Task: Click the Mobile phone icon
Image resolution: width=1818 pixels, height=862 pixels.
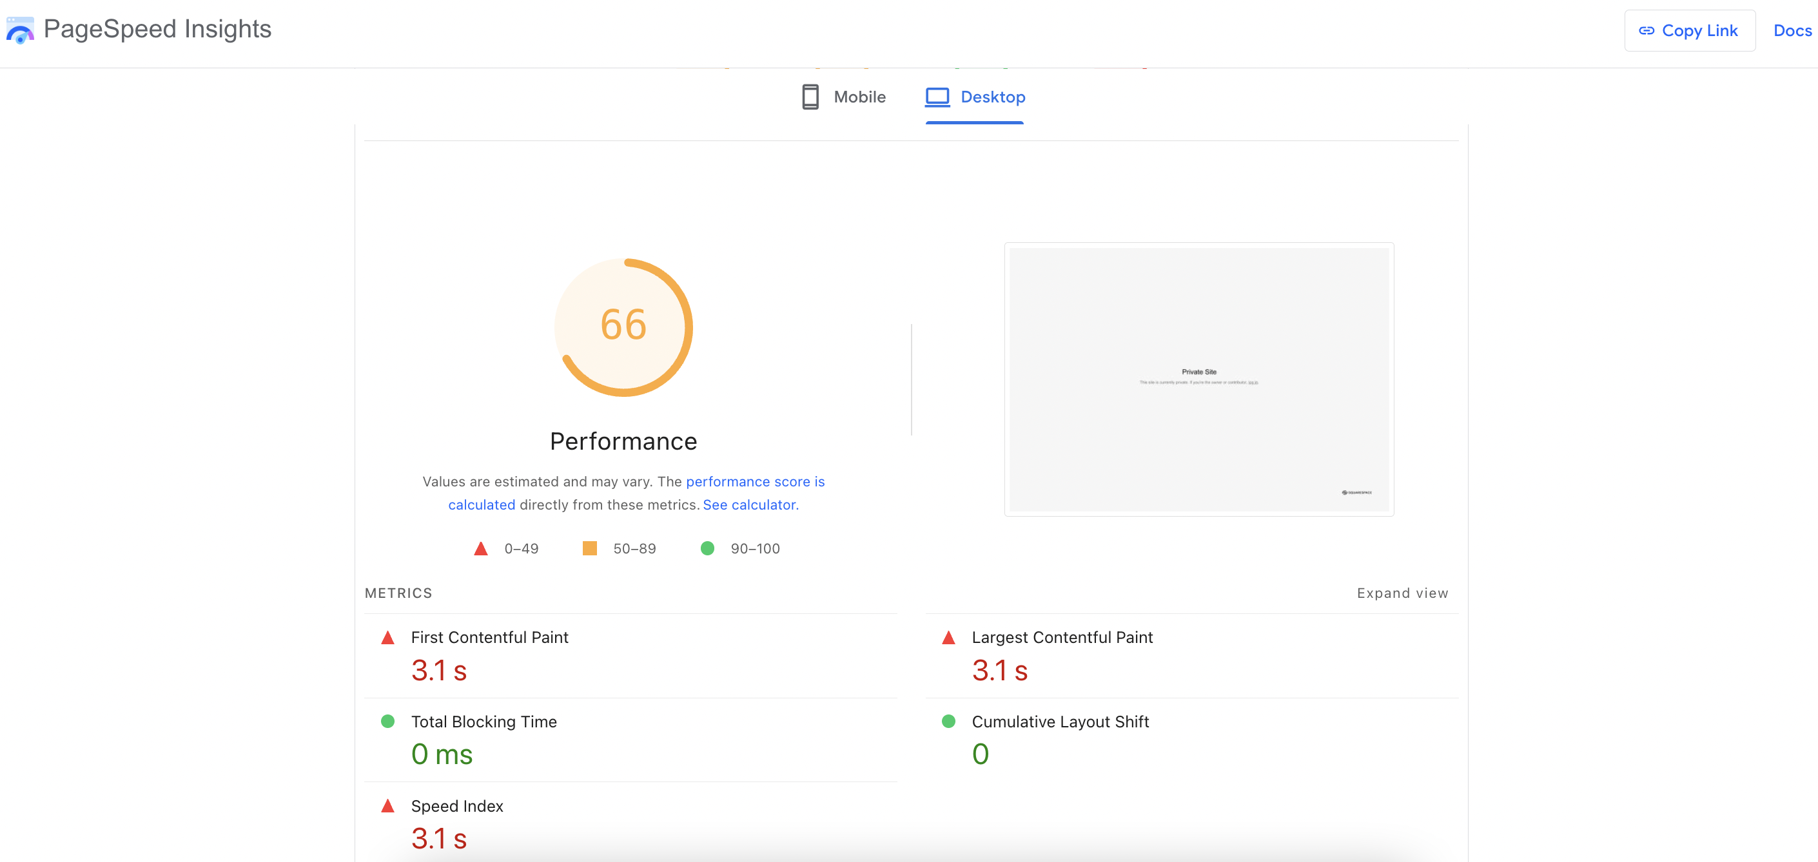Action: 810,97
